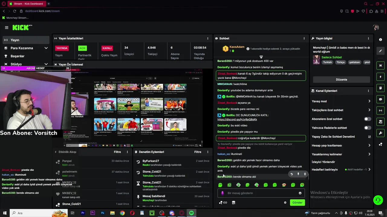Open Monchayi Stream bookmark
This screenshot has height=217, width=387.
(x=15, y=18)
